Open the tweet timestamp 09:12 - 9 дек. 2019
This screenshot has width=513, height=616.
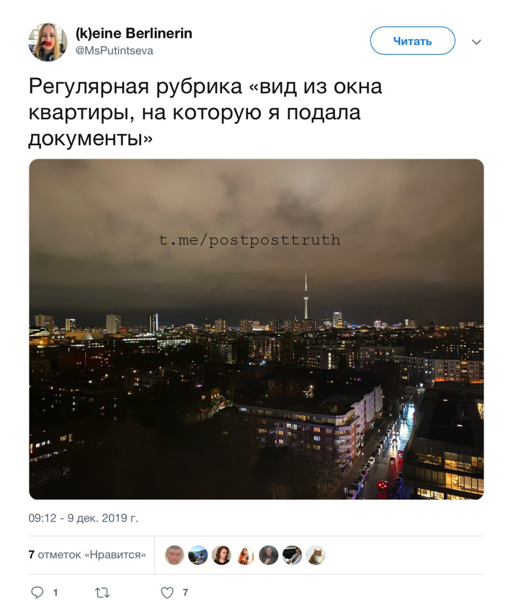click(83, 518)
